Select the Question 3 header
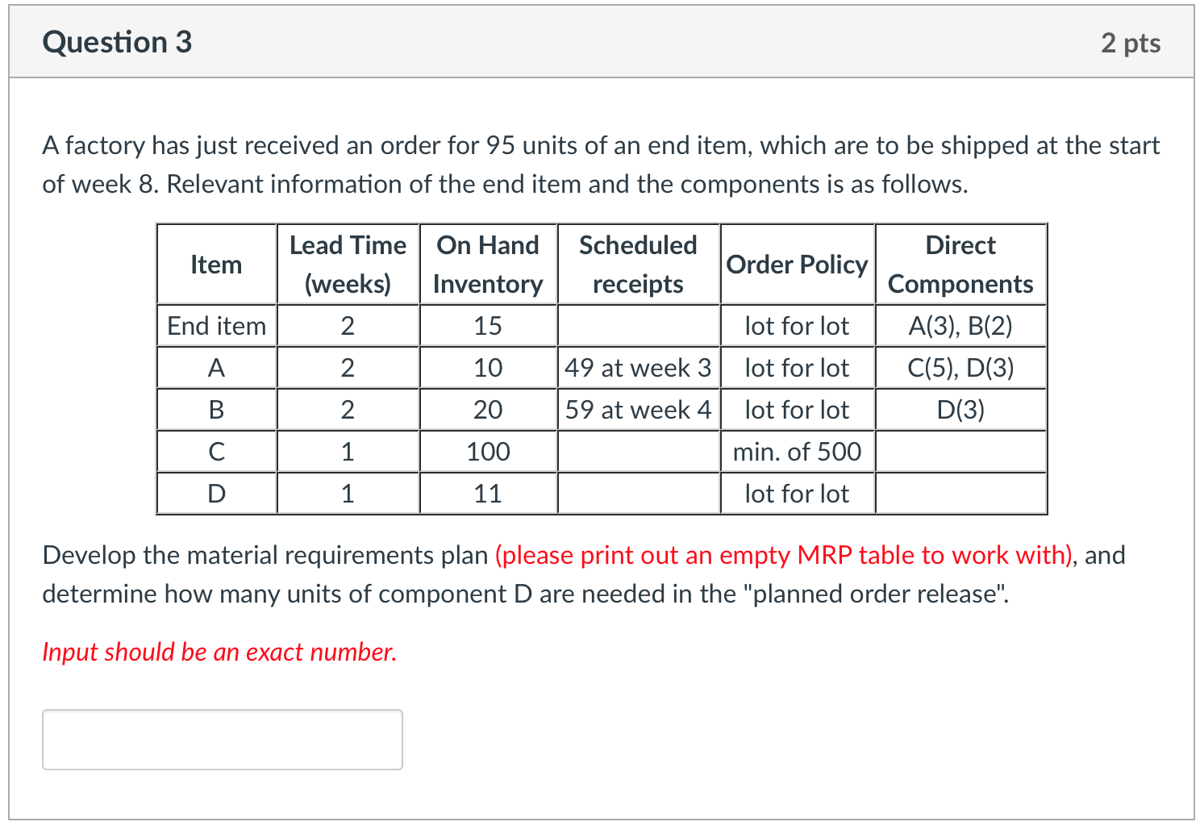 (x=118, y=42)
